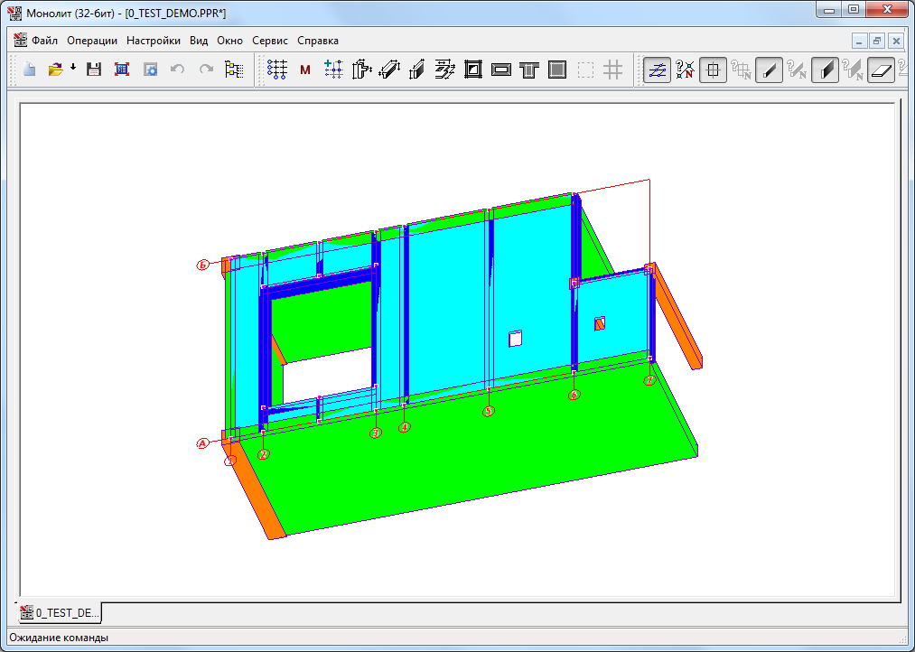915x652 pixels.
Task: Click the New file icon
Action: [29, 70]
